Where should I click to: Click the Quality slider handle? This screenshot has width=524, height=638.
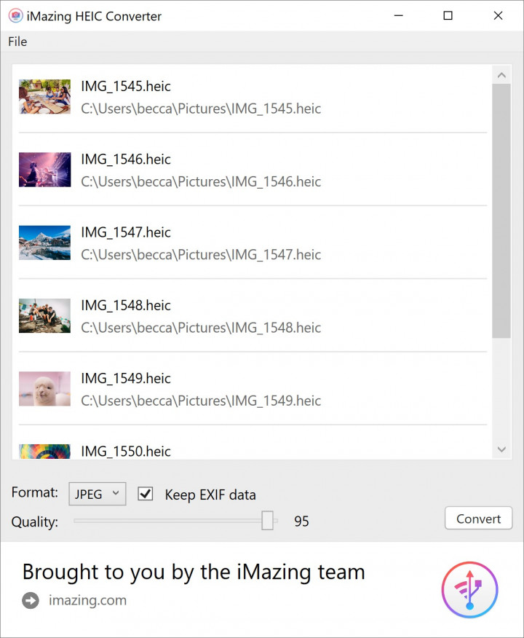(268, 521)
